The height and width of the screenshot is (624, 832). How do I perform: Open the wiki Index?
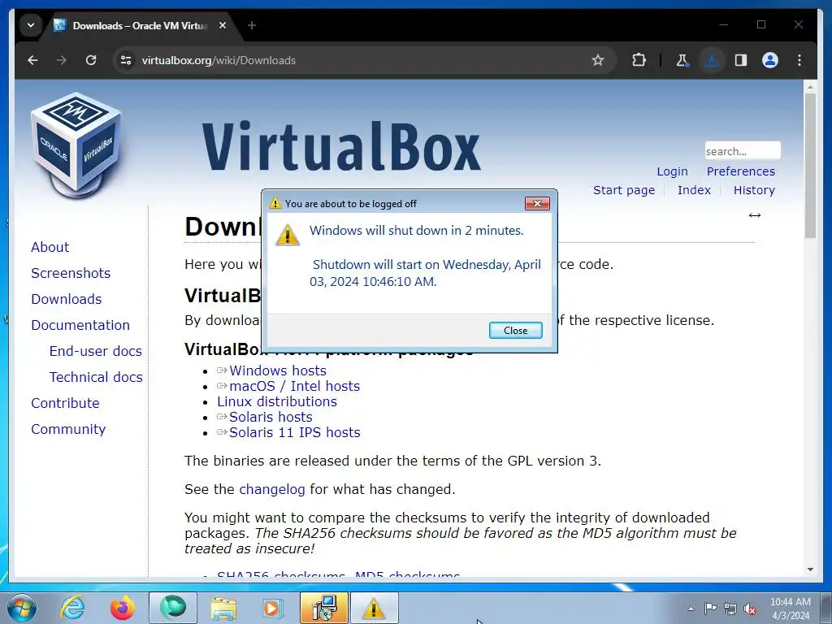coord(694,190)
